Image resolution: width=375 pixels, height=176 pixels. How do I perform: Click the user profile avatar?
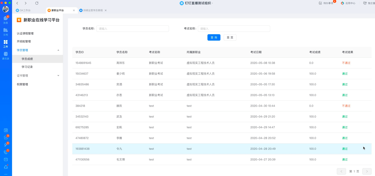(6, 9)
